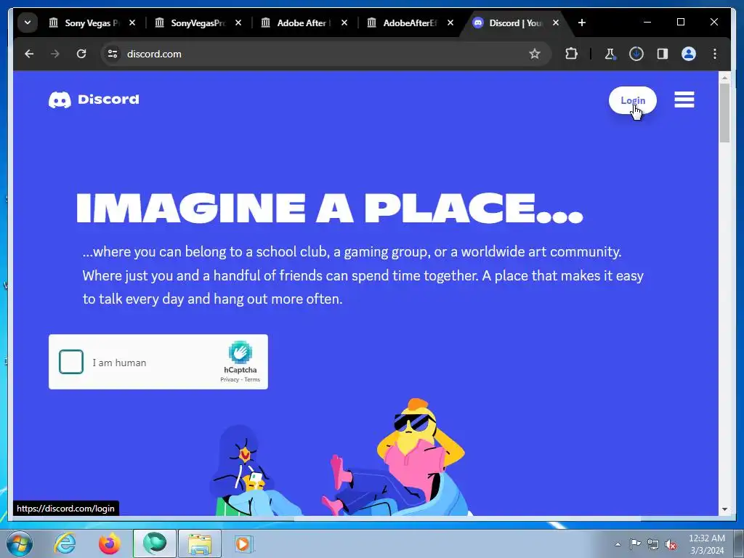Click the network tray icon
The height and width of the screenshot is (558, 744).
tap(653, 544)
